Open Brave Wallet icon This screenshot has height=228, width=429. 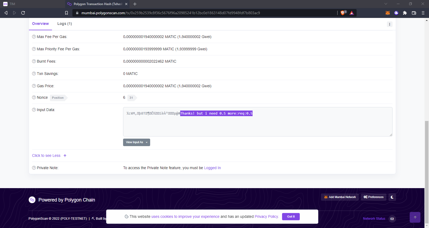[414, 13]
